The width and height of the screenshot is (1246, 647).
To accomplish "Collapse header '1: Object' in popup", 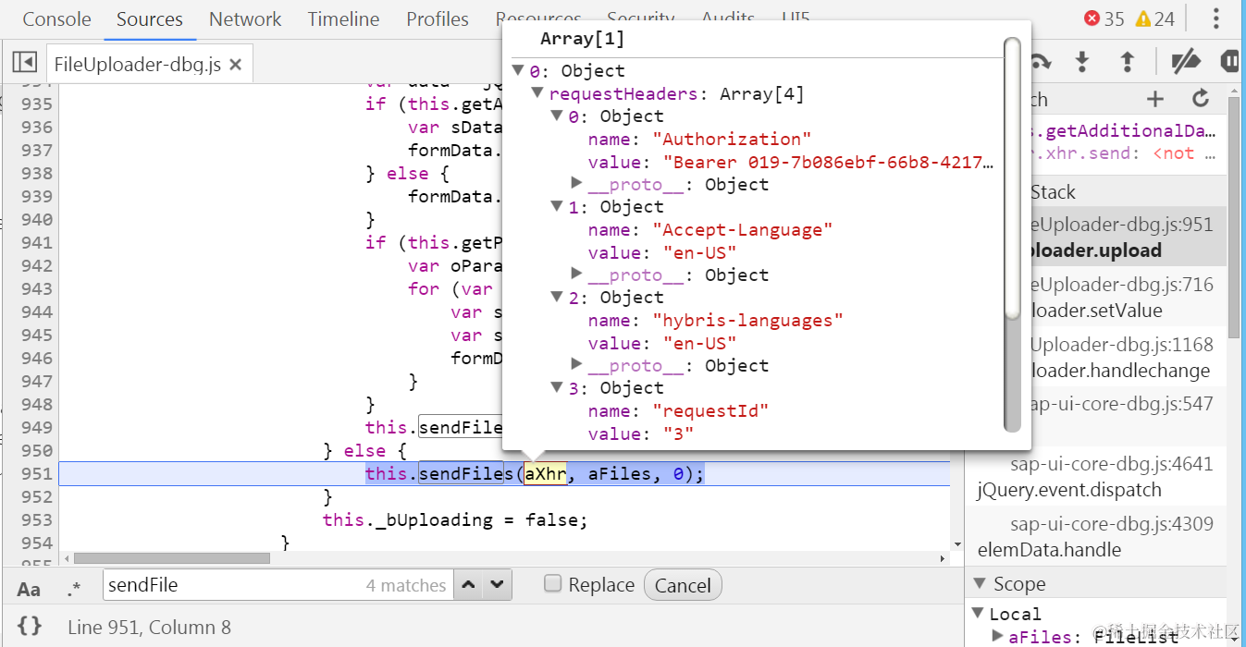I will click(557, 206).
